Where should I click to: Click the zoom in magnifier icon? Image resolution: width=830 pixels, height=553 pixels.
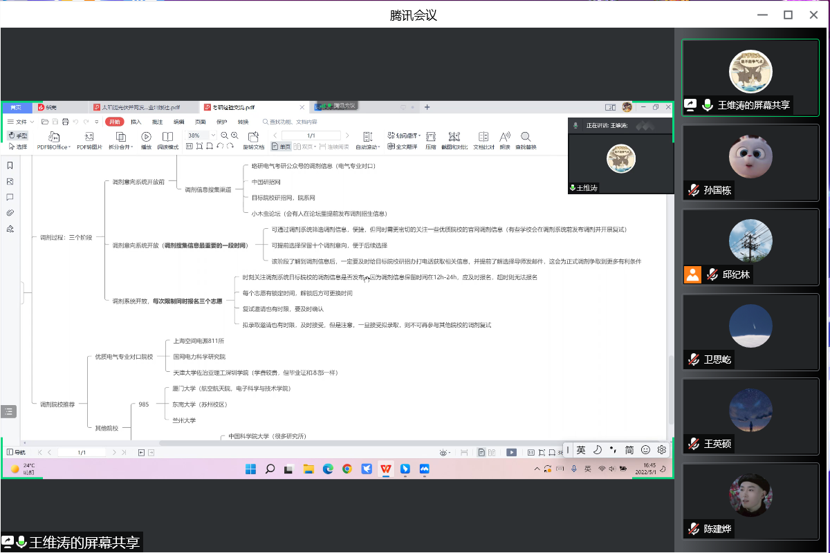tap(234, 135)
